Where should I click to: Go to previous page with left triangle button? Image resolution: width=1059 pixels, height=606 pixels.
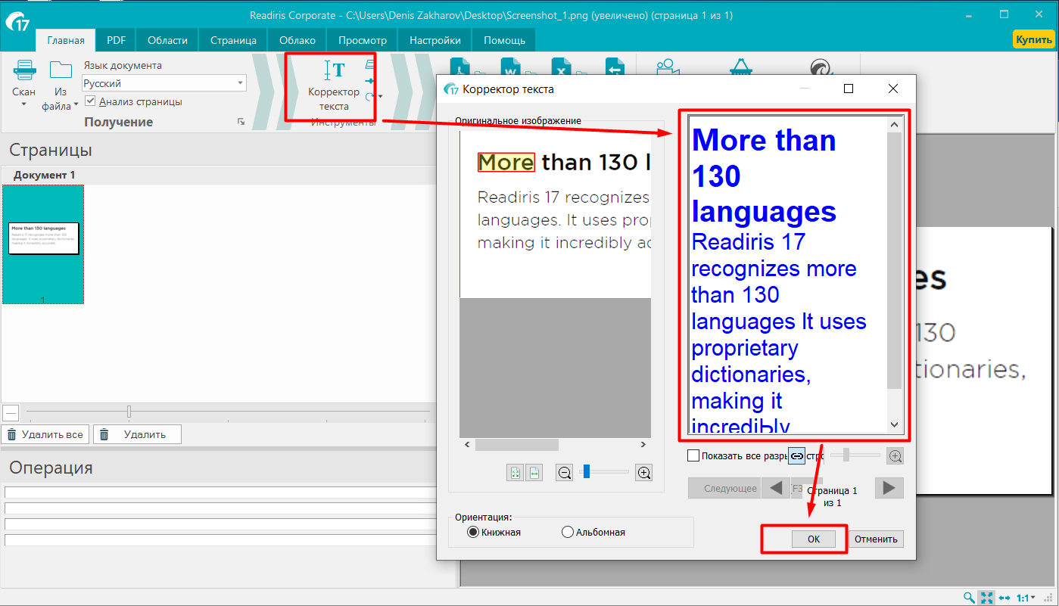776,488
